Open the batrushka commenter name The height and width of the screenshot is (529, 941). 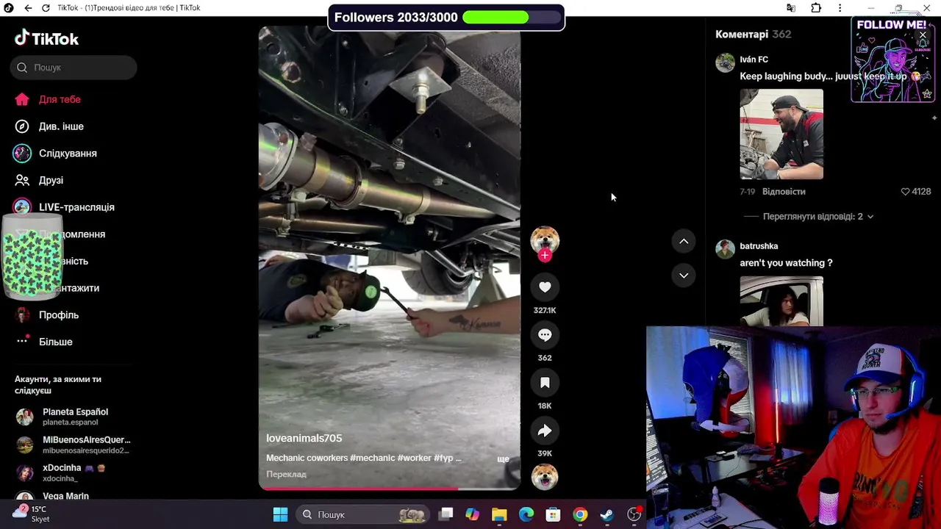(759, 246)
